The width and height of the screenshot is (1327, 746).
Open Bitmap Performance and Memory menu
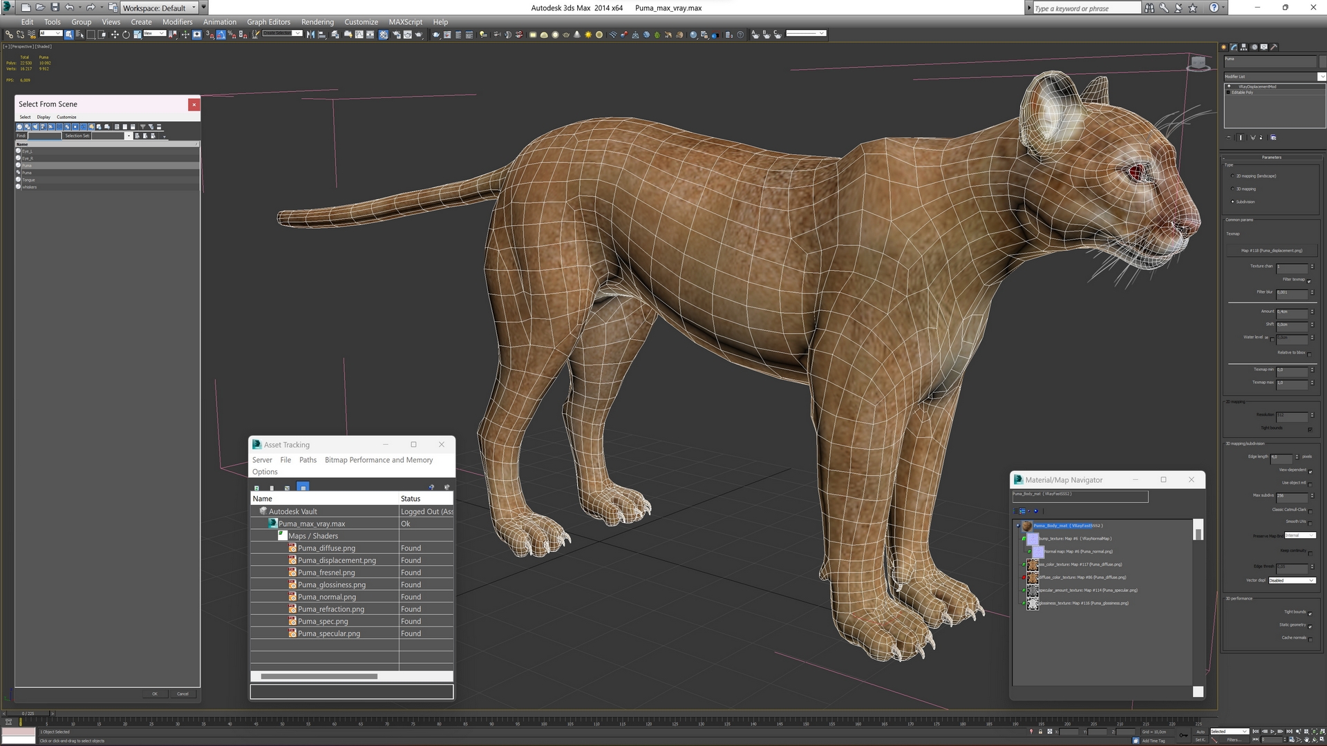pyautogui.click(x=379, y=460)
